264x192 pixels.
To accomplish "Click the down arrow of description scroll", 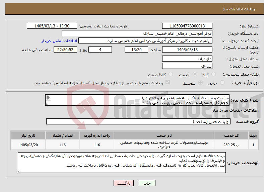I will pyautogui.click(x=48, y=99).
